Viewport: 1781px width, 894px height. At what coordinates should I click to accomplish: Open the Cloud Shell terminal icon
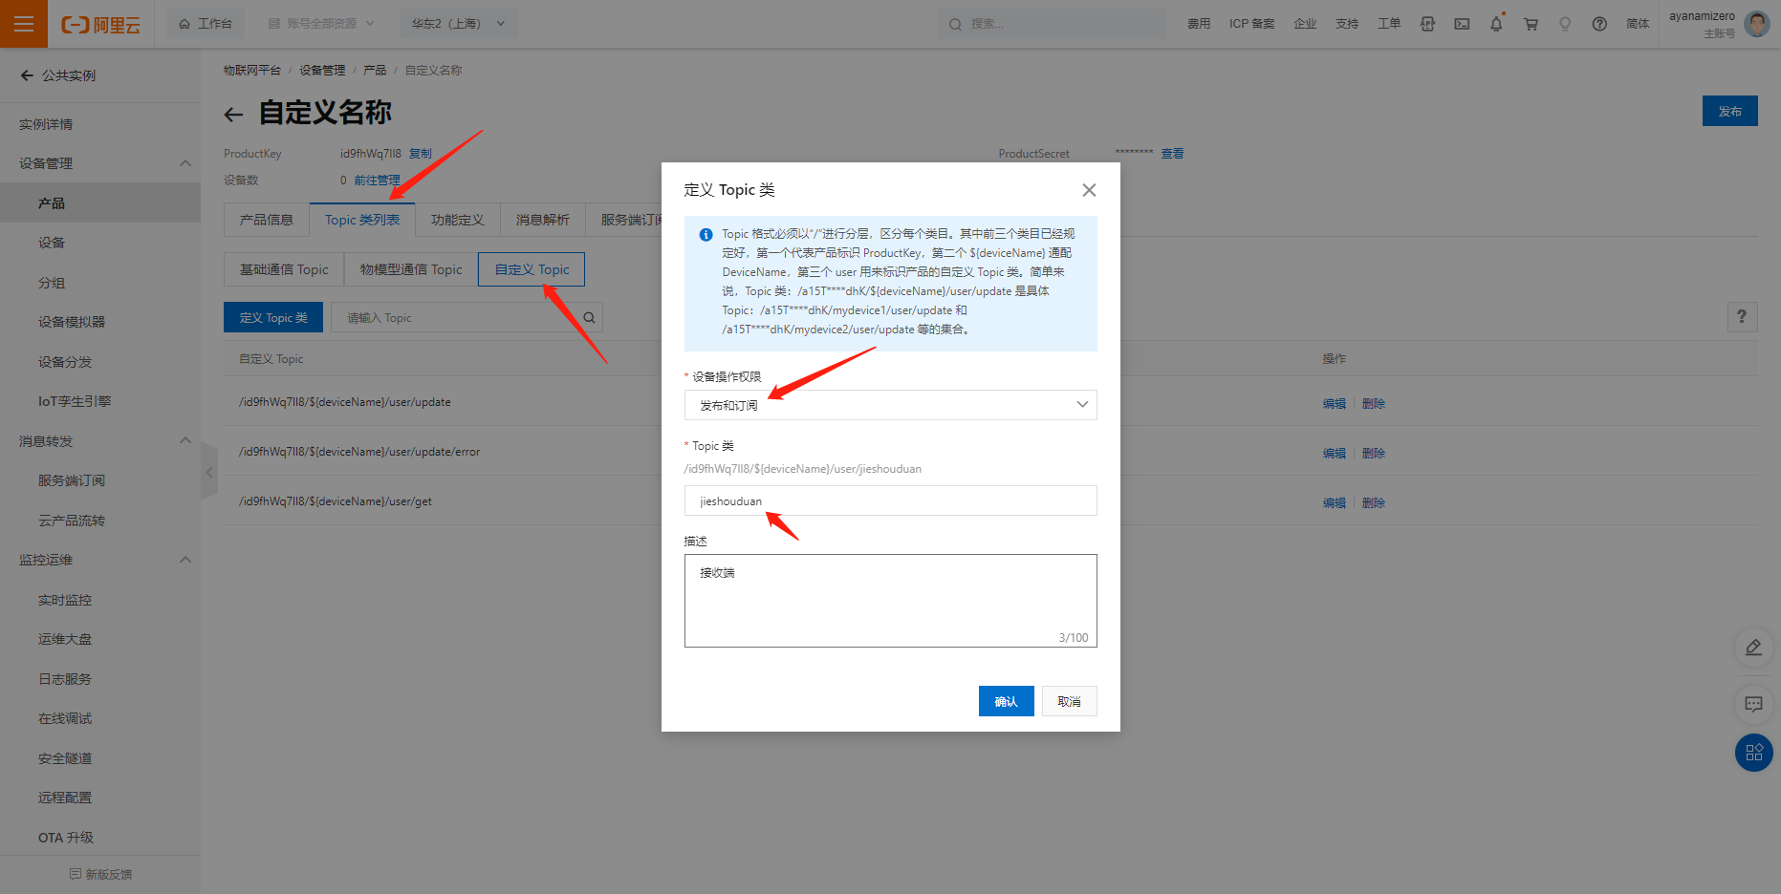[1462, 24]
